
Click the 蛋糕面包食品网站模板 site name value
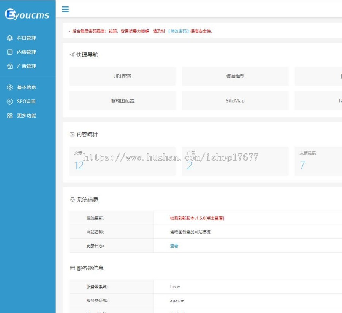[190, 232]
